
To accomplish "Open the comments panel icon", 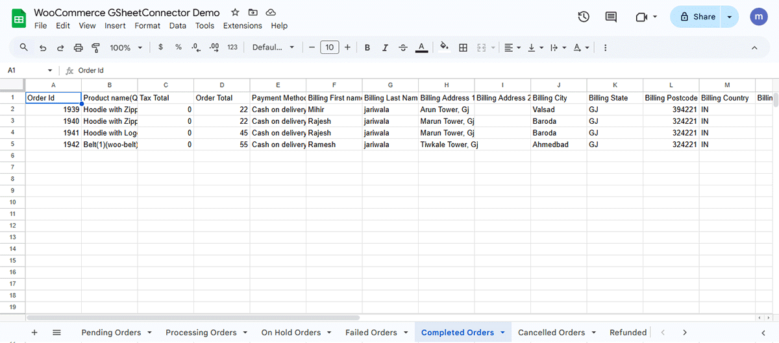I will coord(611,17).
